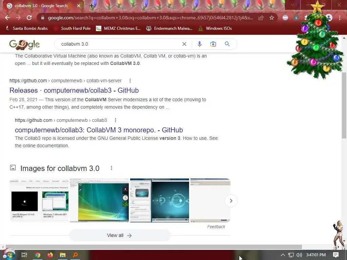
Task: Open Endermanch Malware bookmark
Action: point(169,28)
